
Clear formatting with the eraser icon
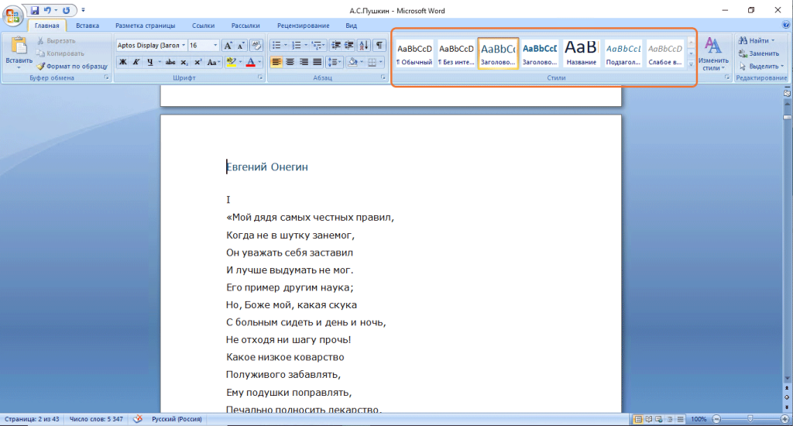coord(256,46)
